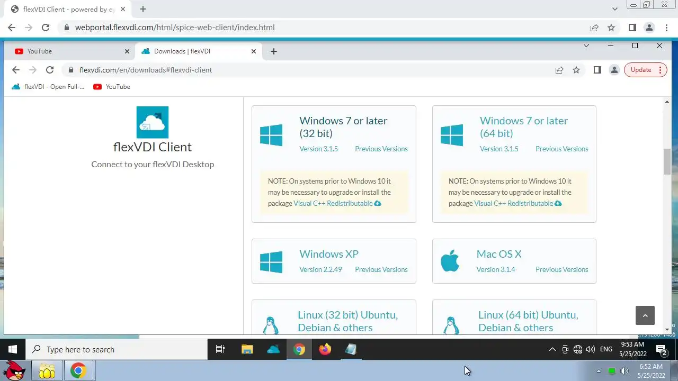This screenshot has width=678, height=381.
Task: Switch to the YouTube tab in the inner browser
Action: coord(72,51)
